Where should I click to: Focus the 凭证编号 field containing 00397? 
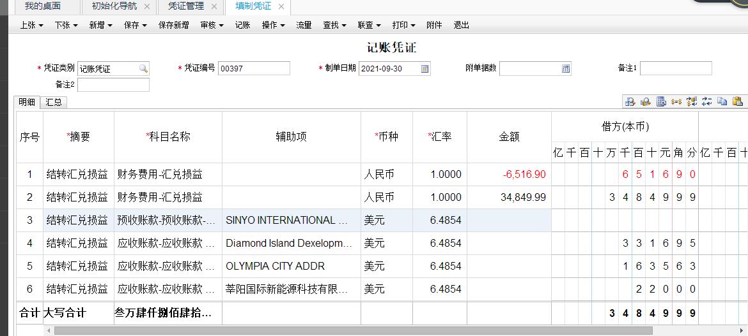coord(254,68)
